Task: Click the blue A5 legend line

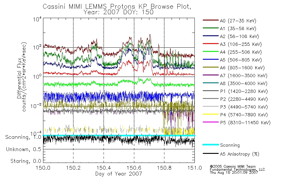Action: point(210,59)
